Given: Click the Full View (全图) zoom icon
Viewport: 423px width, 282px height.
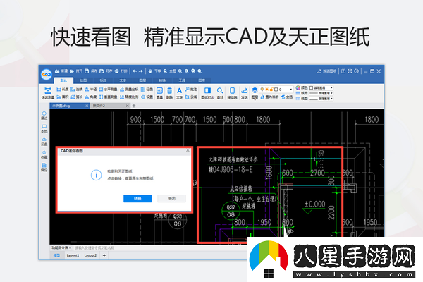Looking at the screenshot, I should pos(165,71).
